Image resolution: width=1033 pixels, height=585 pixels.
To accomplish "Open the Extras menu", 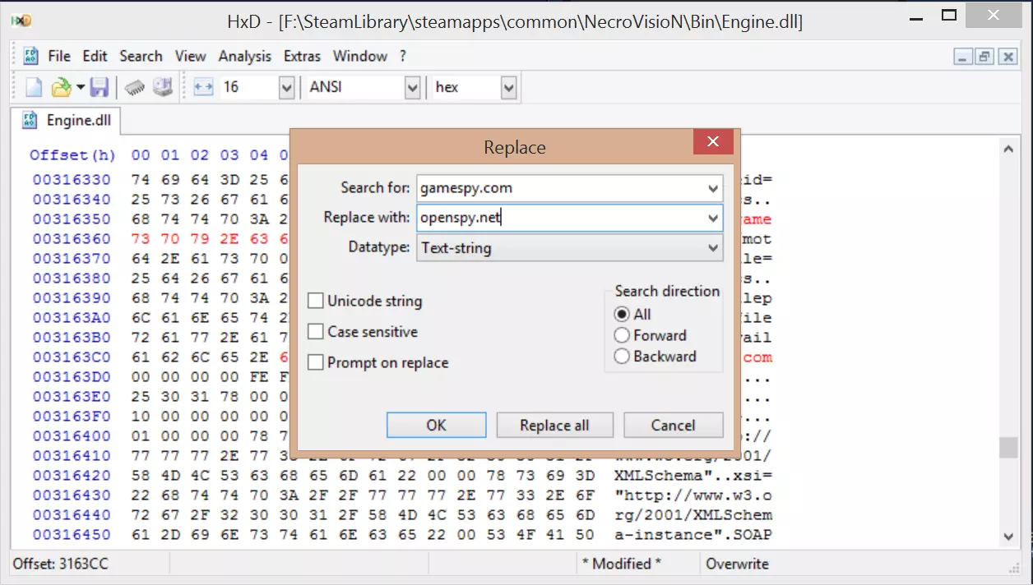I will coord(302,56).
